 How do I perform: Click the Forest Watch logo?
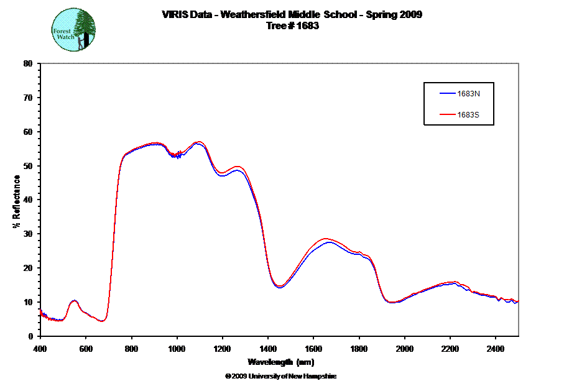point(74,30)
